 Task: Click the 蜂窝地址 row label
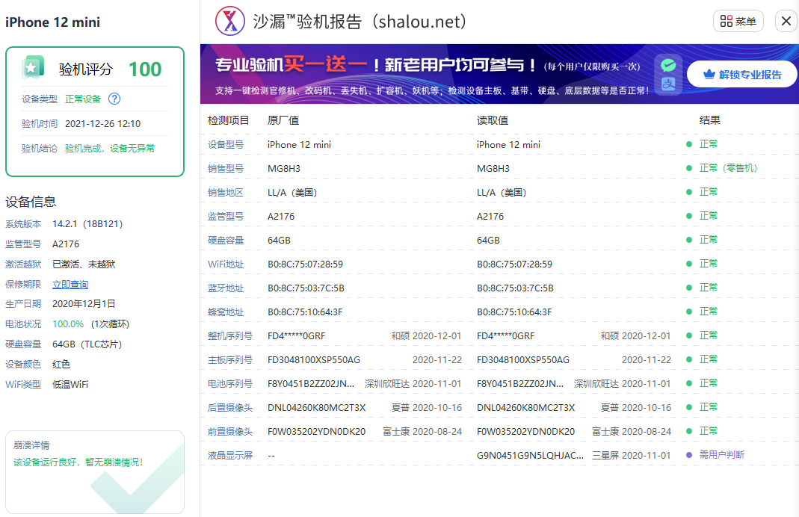(x=225, y=312)
